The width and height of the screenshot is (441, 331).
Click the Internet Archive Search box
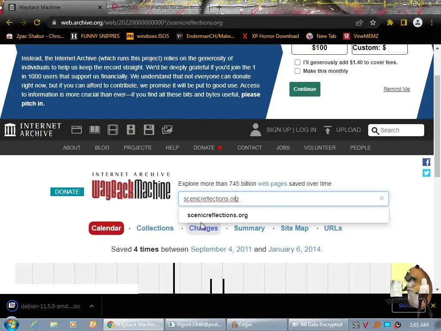(396, 130)
